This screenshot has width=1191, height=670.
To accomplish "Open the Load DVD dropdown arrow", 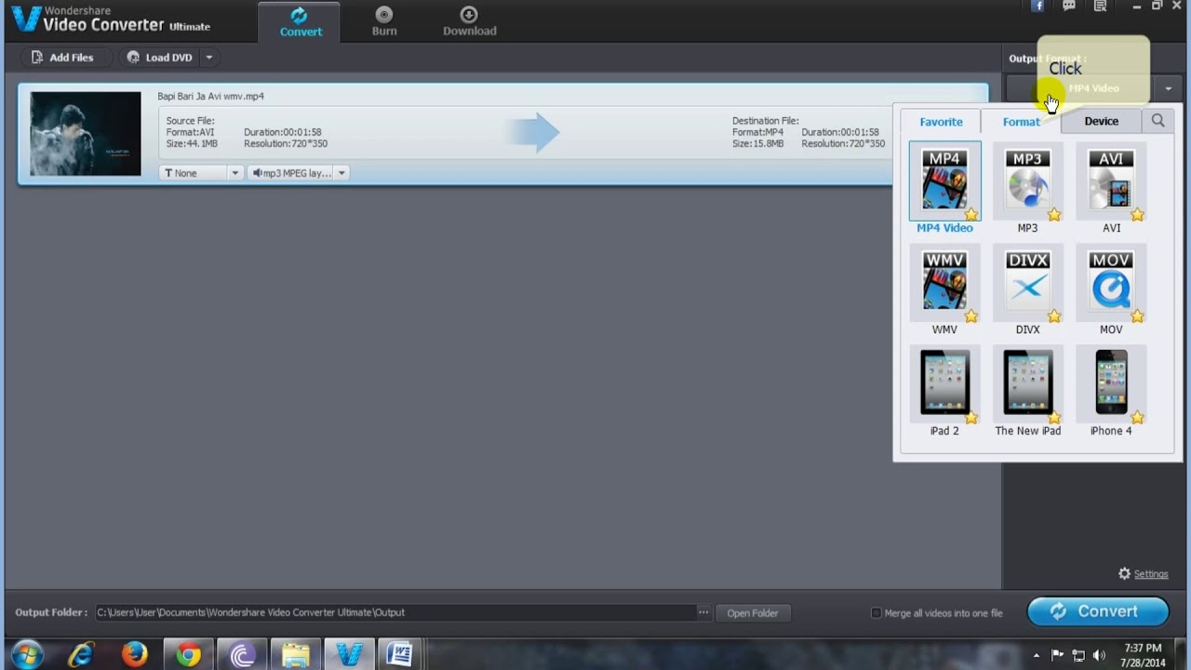I will click(x=209, y=58).
